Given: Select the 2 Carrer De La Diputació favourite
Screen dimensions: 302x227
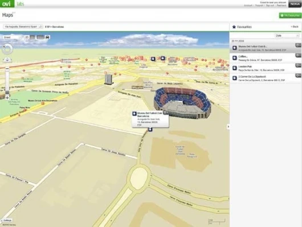Looking at the screenshot, I should coord(266,78).
